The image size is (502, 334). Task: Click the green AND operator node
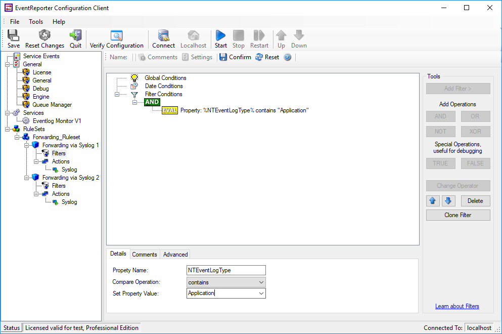point(152,102)
